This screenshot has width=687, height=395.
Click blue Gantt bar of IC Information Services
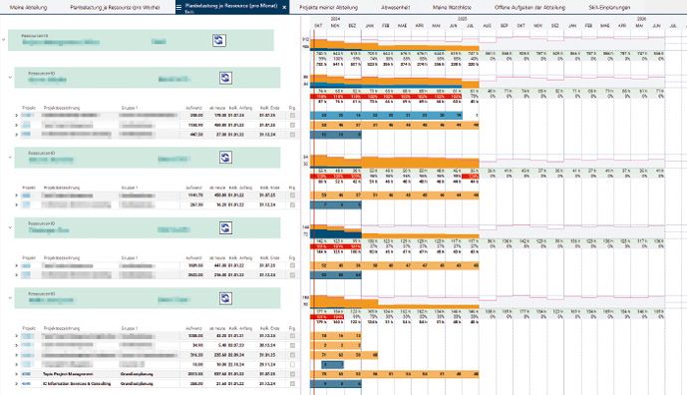click(336, 384)
